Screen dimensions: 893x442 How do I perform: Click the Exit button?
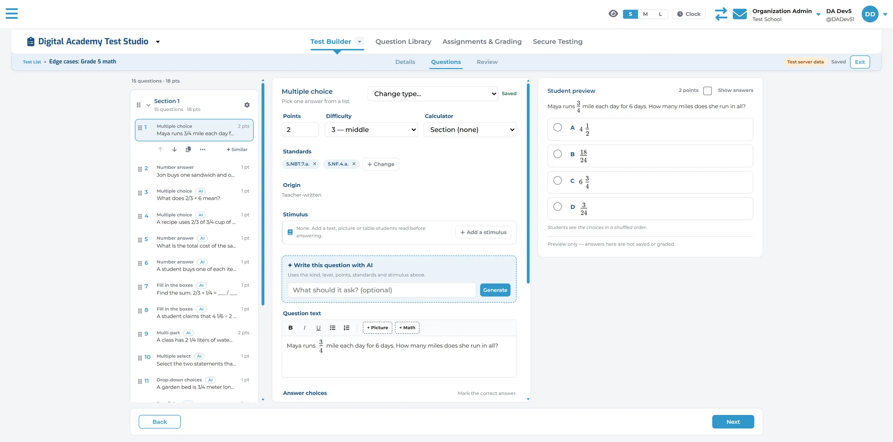pyautogui.click(x=860, y=62)
